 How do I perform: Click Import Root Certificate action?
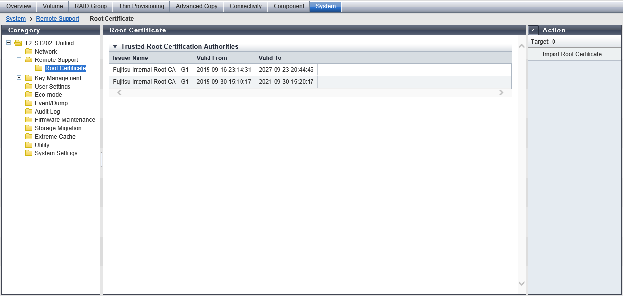tap(572, 54)
